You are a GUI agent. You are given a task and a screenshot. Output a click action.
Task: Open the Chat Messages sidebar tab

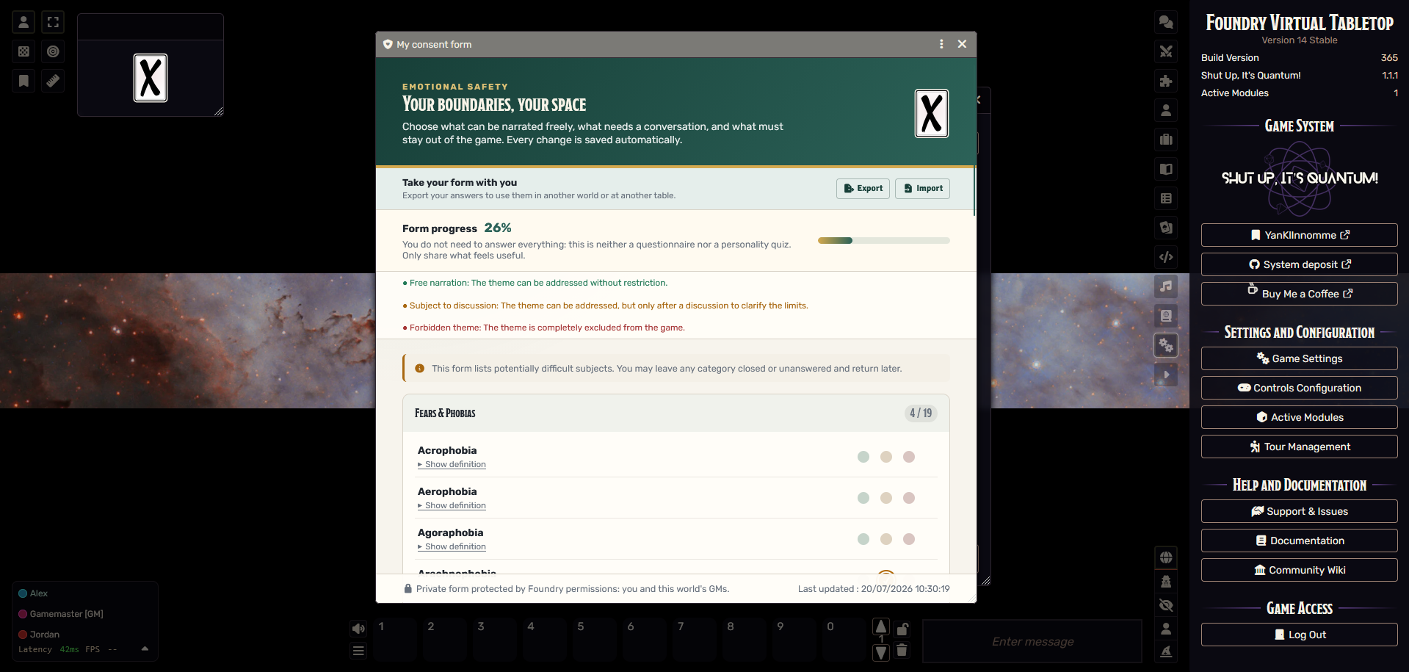tap(1166, 22)
